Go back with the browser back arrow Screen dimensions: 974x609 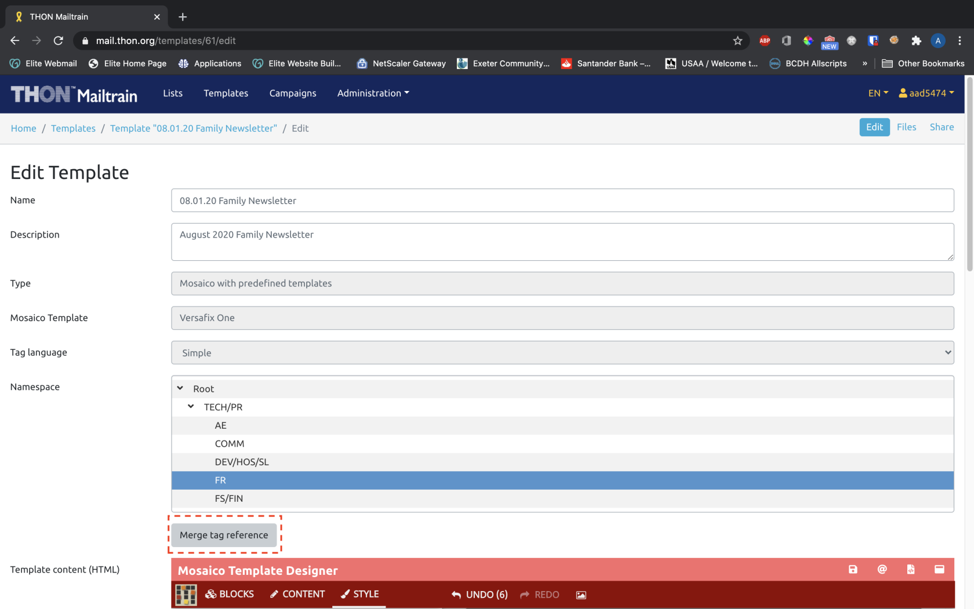15,41
